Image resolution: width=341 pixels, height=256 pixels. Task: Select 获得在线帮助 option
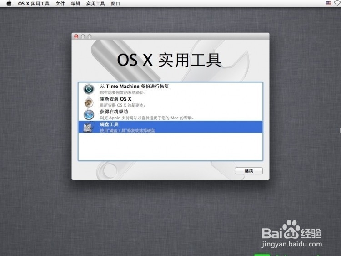pyautogui.click(x=114, y=112)
